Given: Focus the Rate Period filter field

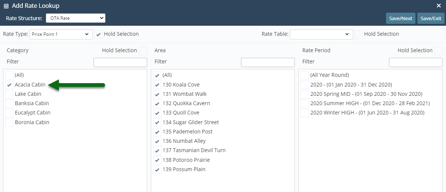Looking at the screenshot, I should [415, 62].
